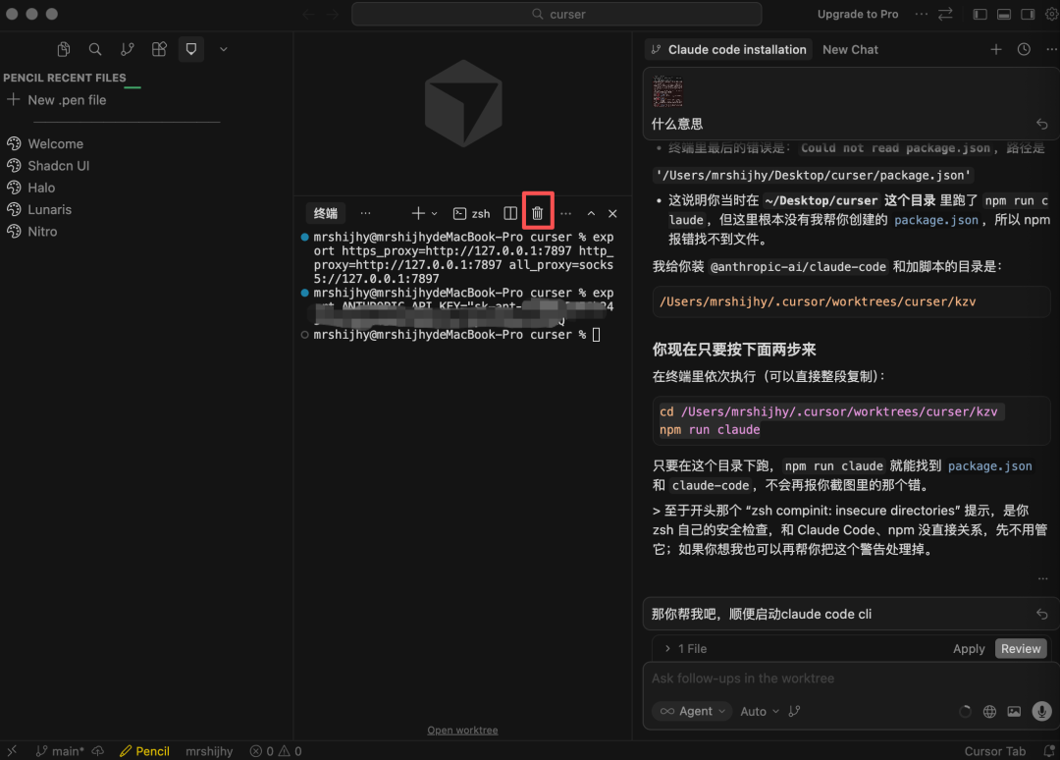Select the Pencil shield icon in activity bar
Image resolution: width=1060 pixels, height=760 pixels.
point(190,48)
